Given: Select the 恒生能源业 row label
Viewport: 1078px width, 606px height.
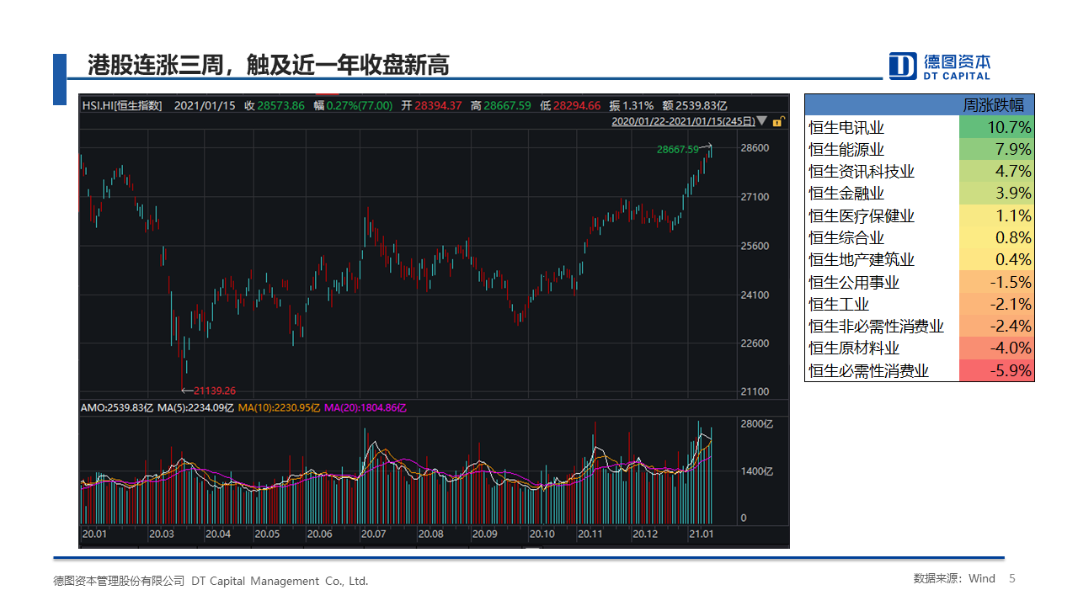Looking at the screenshot, I should (846, 150).
